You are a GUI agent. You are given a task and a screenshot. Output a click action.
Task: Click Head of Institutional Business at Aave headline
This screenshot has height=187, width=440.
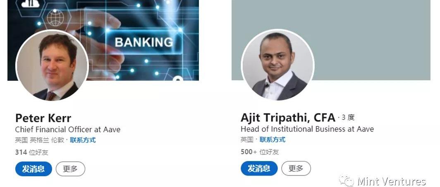[x=307, y=129]
